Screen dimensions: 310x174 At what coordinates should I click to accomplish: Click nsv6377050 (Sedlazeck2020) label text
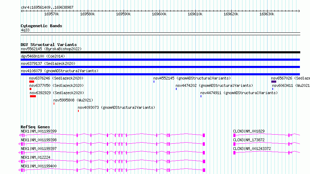56,85
